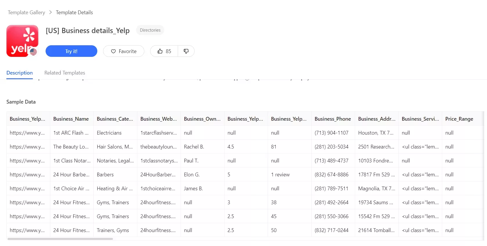Click the heart Favorite button
The width and height of the screenshot is (487, 246).
[124, 51]
